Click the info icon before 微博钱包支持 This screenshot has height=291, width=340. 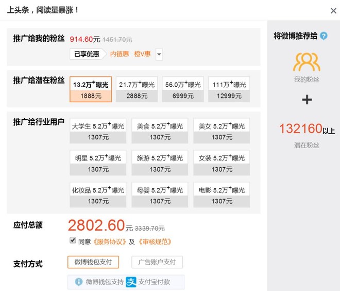78,282
